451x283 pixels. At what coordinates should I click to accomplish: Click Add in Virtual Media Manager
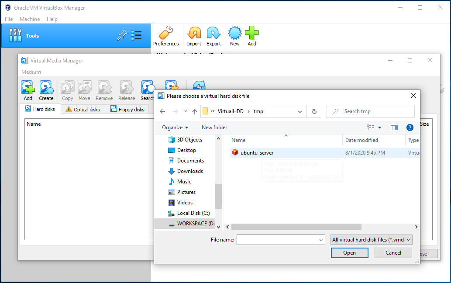click(x=28, y=90)
